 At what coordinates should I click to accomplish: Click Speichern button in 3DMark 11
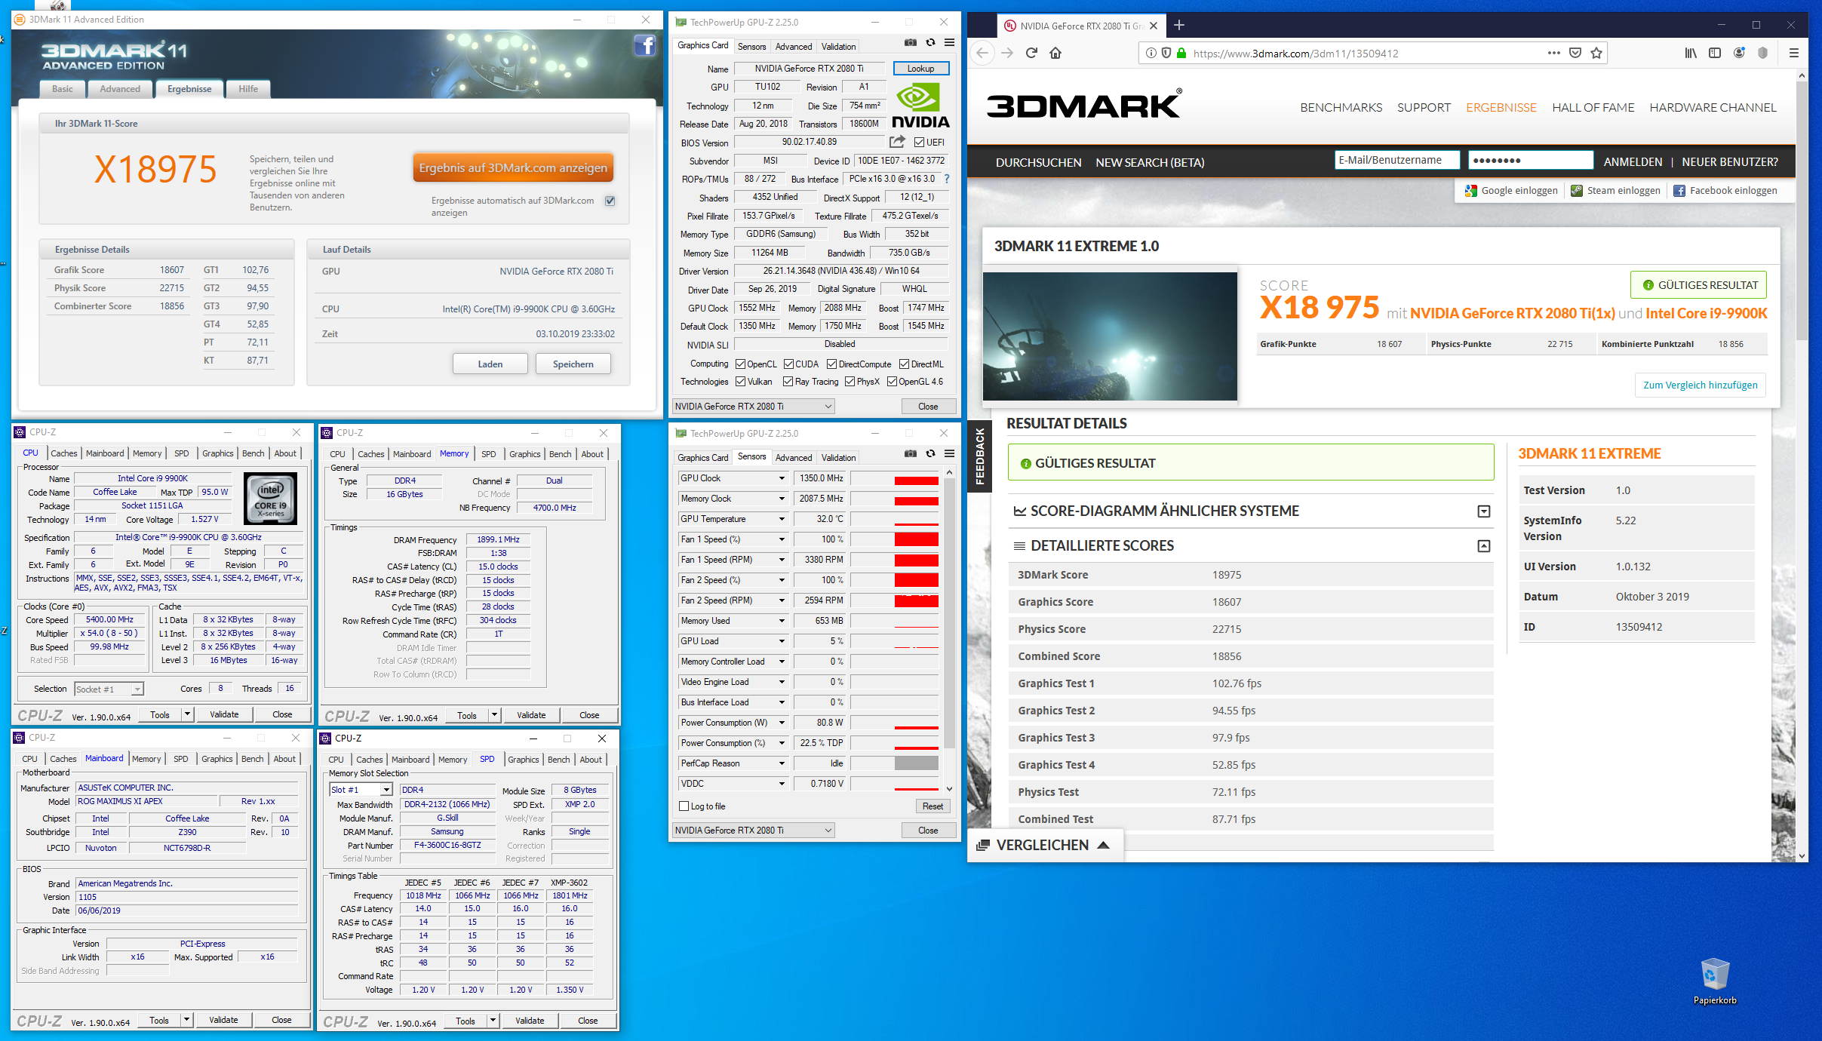click(x=573, y=364)
